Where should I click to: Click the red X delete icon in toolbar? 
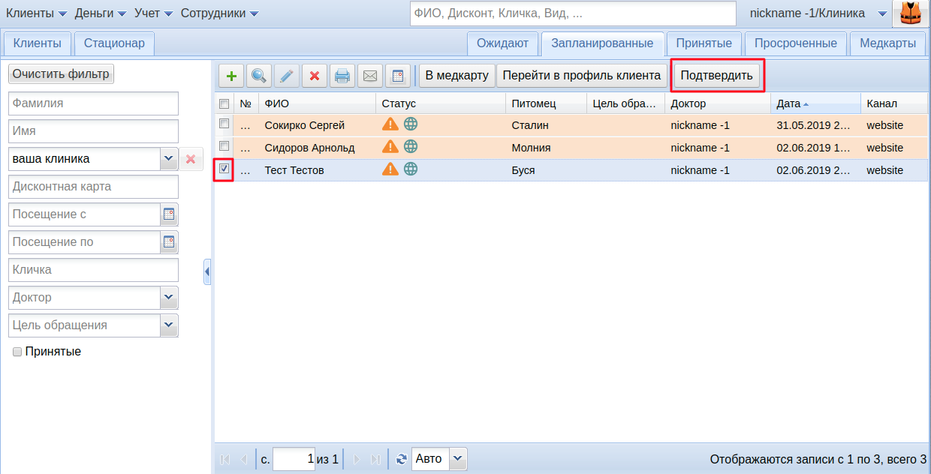(315, 76)
